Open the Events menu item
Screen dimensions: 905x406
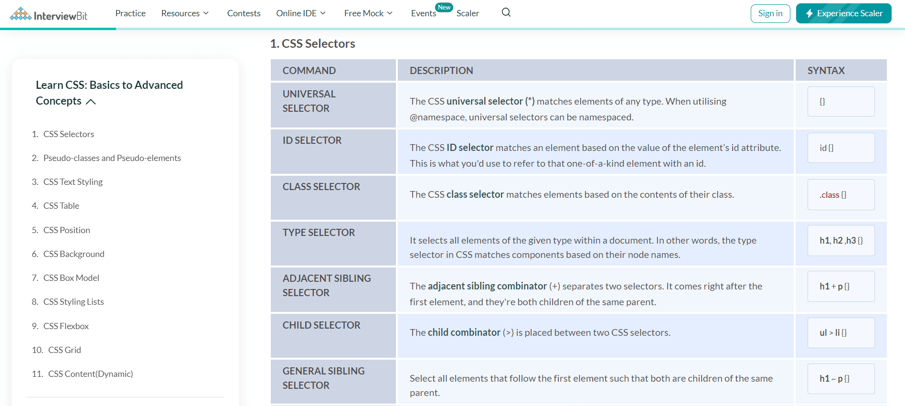tap(423, 13)
